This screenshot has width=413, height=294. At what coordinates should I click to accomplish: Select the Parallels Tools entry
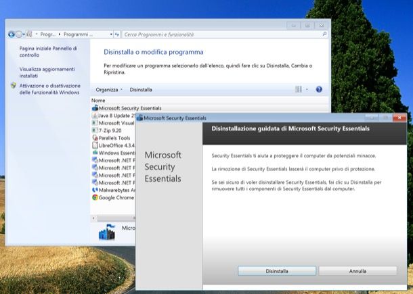[x=114, y=138]
